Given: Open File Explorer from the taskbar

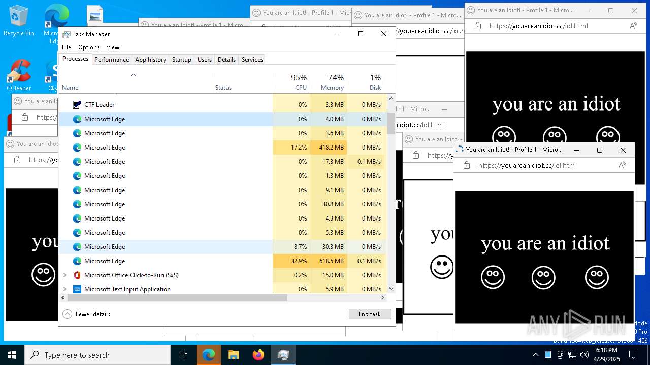Looking at the screenshot, I should (233, 355).
